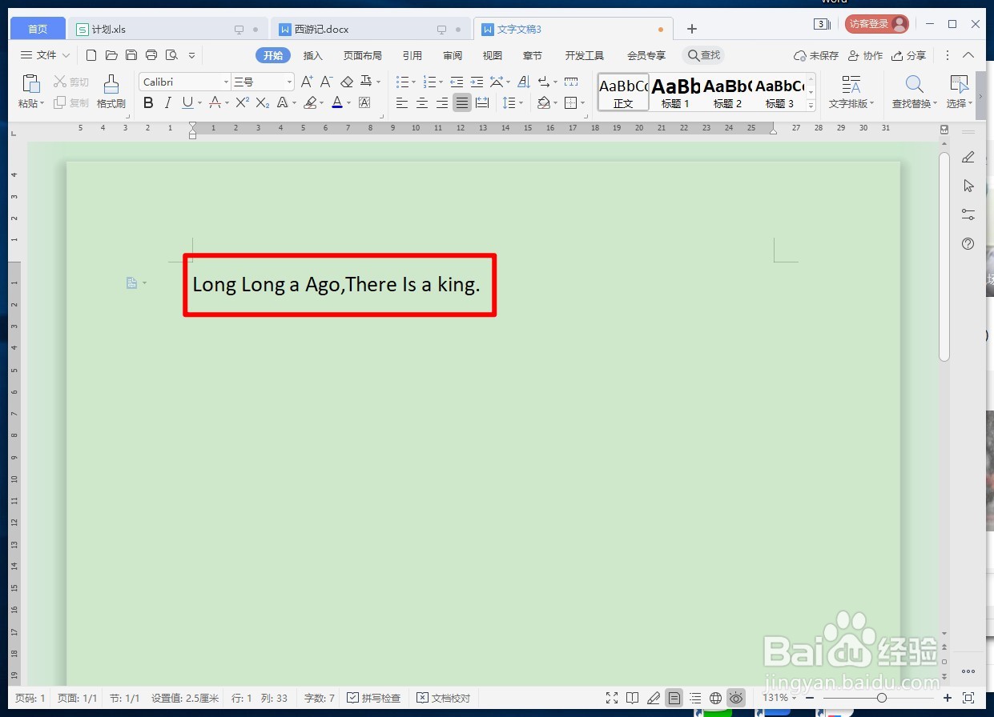Open line spacing dropdown
Image resolution: width=994 pixels, height=717 pixels.
(x=521, y=102)
